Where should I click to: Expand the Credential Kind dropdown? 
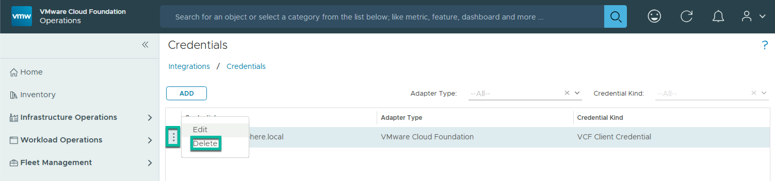(763, 93)
